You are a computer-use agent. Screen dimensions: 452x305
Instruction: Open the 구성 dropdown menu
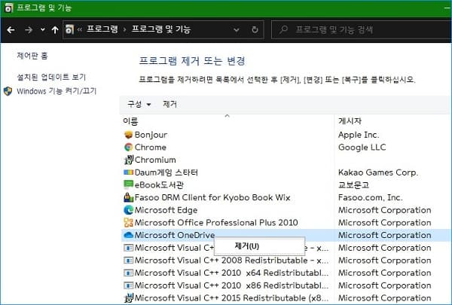coord(139,104)
